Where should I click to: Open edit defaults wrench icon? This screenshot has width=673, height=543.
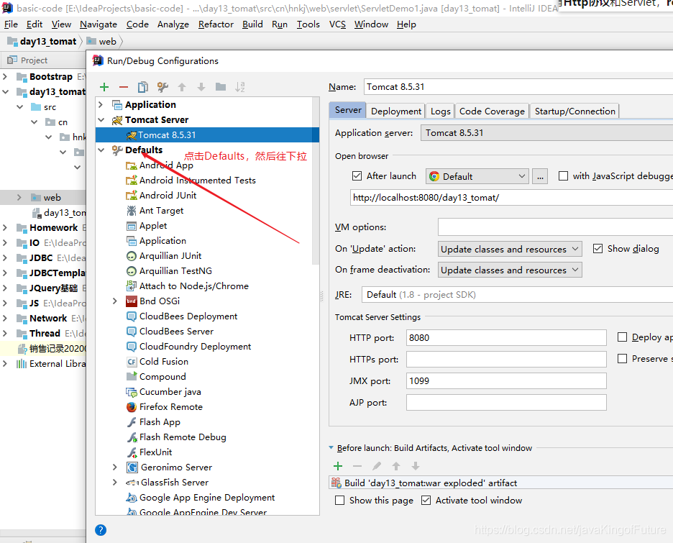click(162, 87)
